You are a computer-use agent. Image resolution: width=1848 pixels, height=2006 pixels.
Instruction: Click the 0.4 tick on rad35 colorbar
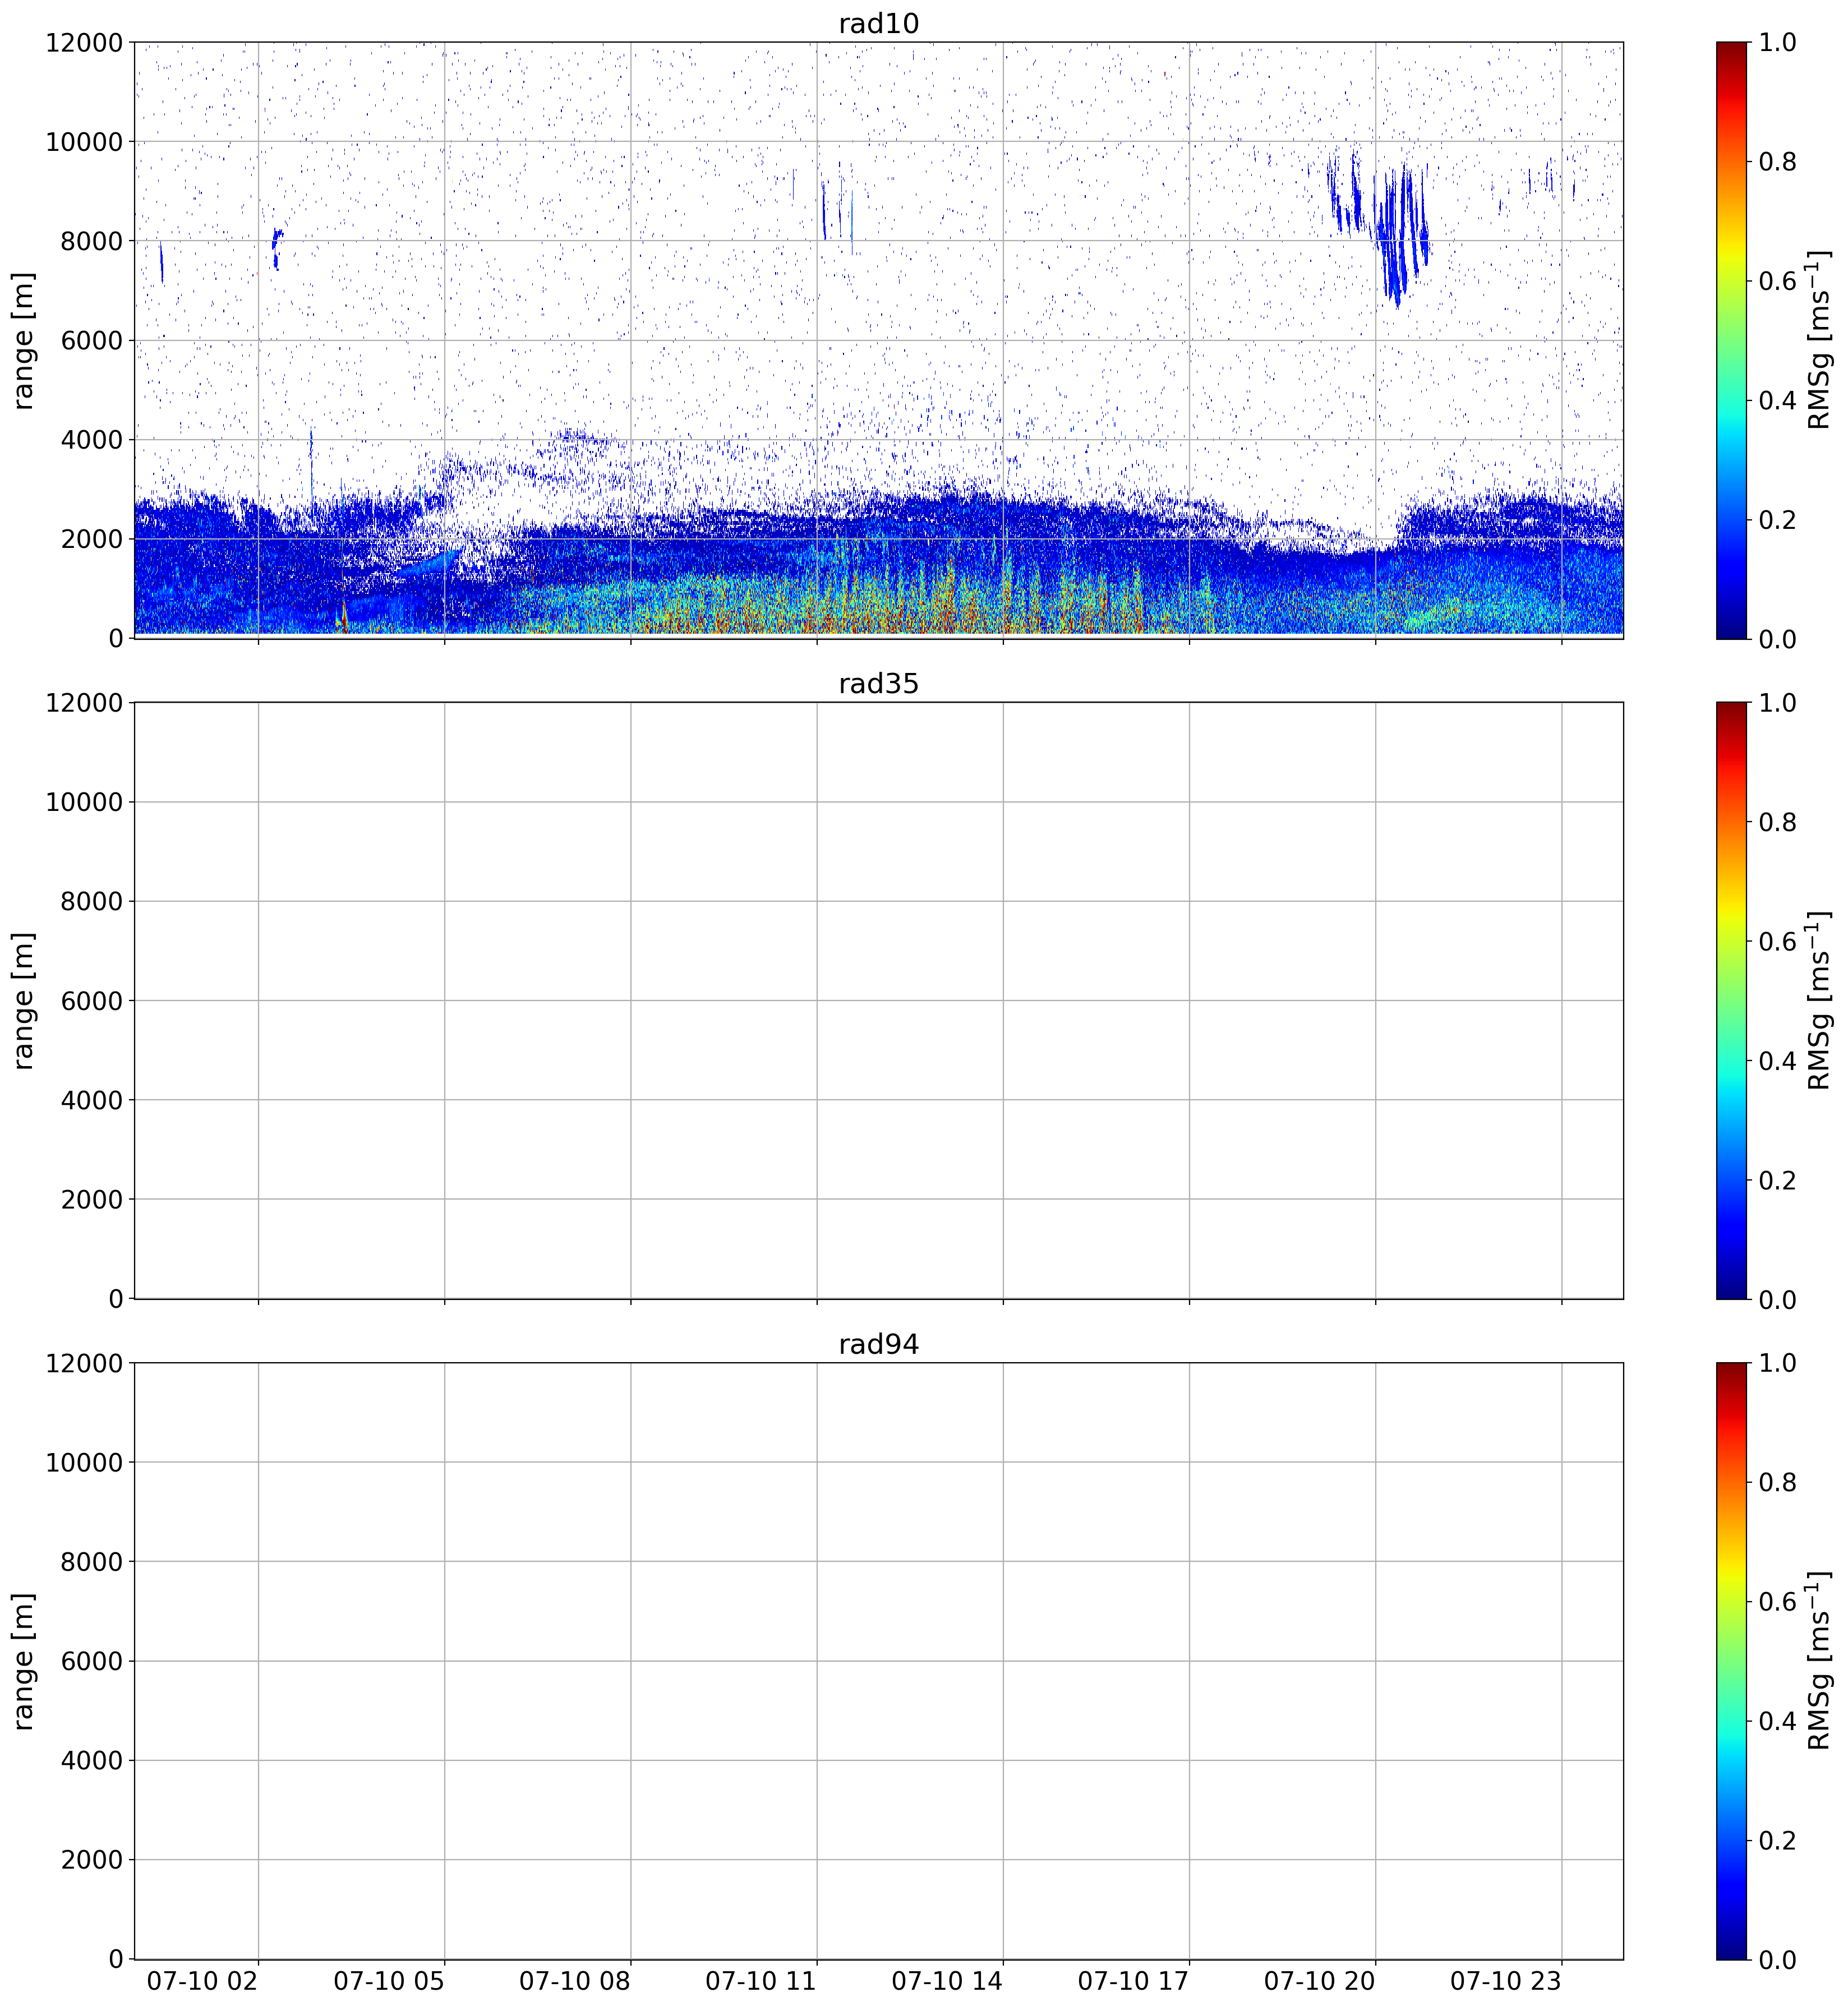pos(1777,1061)
